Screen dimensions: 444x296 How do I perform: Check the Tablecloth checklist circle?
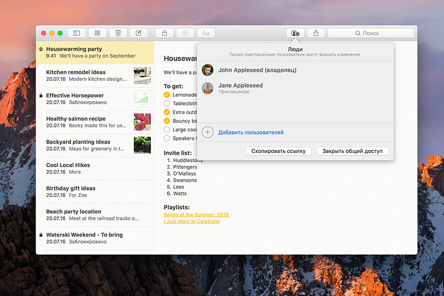[167, 103]
